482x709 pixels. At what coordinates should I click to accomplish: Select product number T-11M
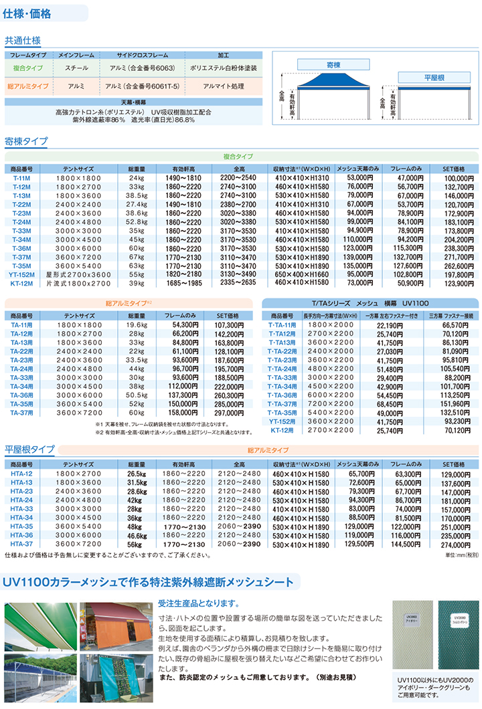click(21, 178)
